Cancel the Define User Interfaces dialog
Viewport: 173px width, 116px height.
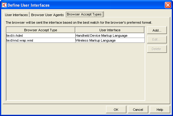tap(138, 110)
